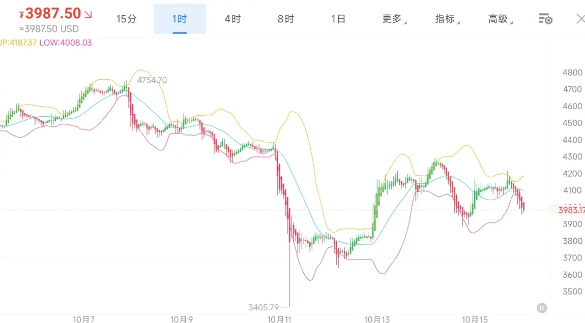Viewport: 585px width, 323px height.
Task: Expand the 高级 advanced dropdown
Action: (x=501, y=19)
